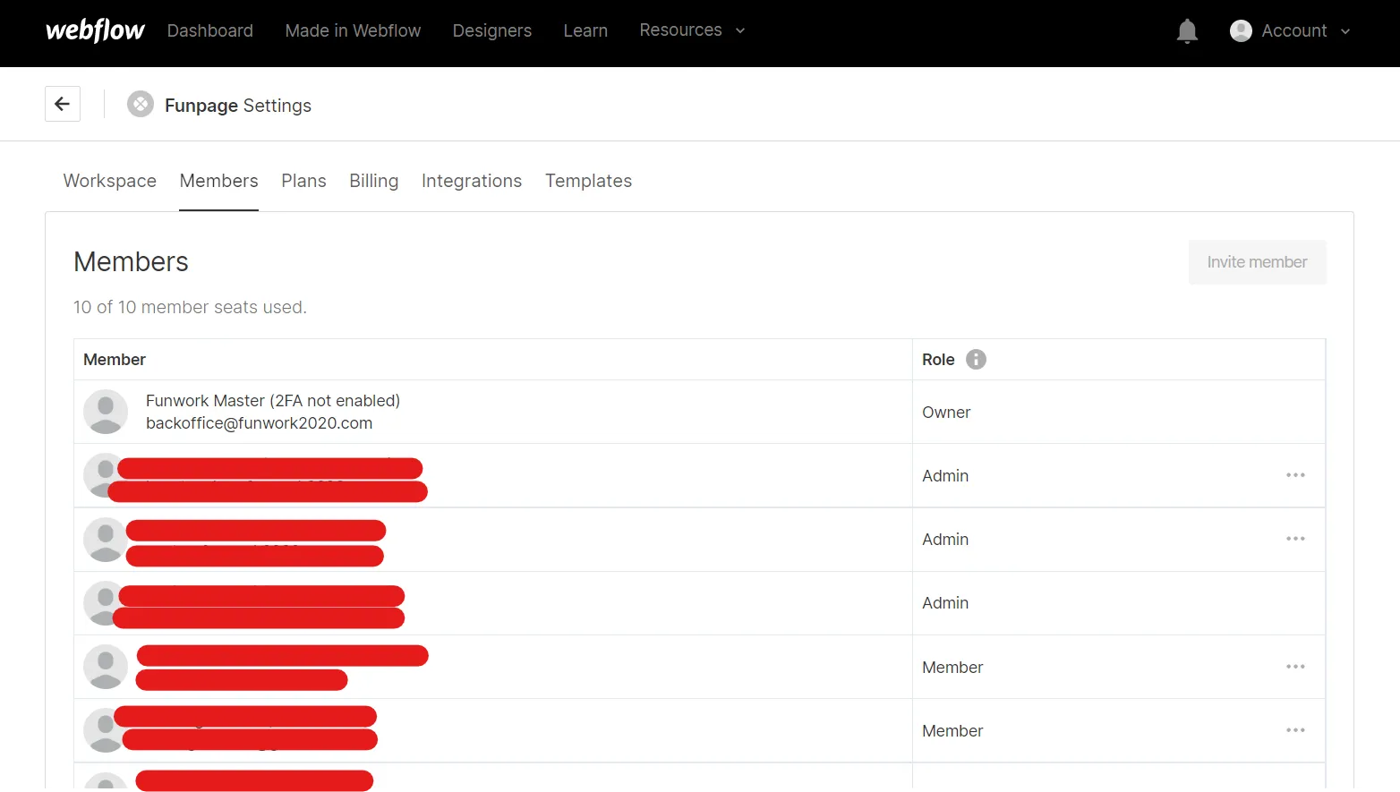The image size is (1400, 792).
Task: Click the Funwork Master profile avatar
Action: pos(105,412)
